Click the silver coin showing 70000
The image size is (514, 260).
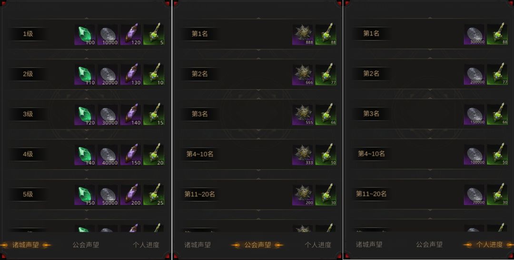pos(474,195)
